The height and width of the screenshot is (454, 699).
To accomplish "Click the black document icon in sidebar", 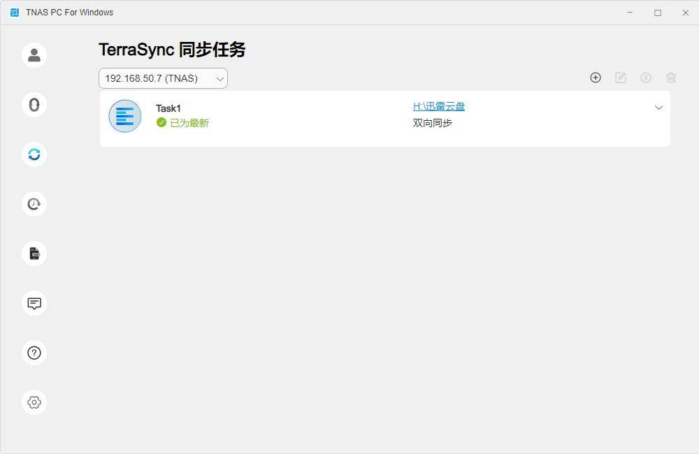I will click(34, 254).
